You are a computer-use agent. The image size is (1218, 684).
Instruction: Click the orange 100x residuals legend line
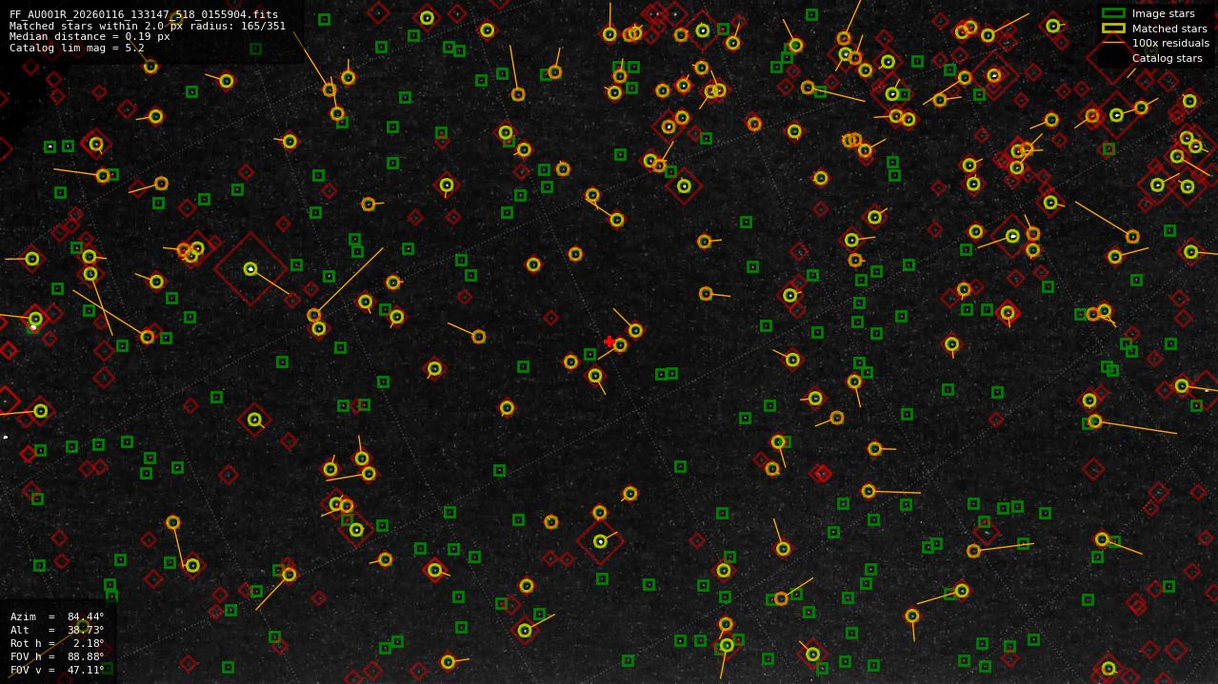tap(1113, 43)
